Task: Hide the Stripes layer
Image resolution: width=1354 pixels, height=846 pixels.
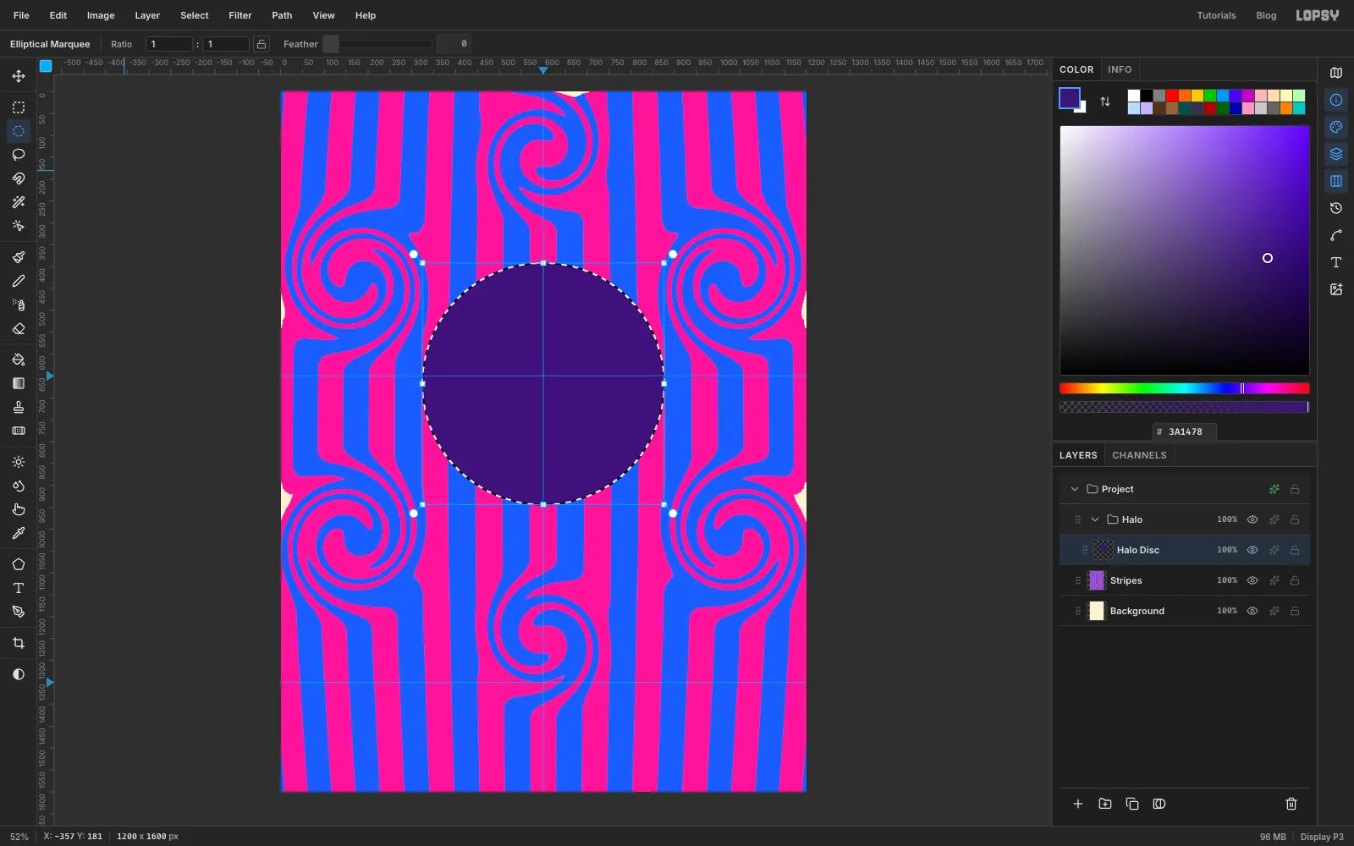Action: pos(1252,580)
